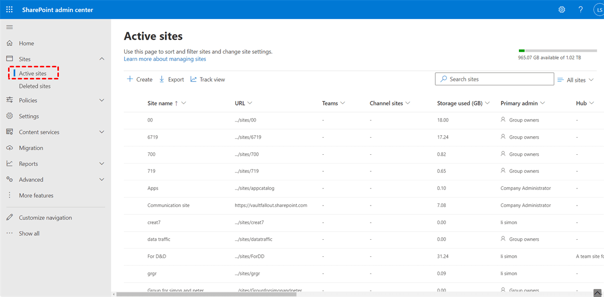Expand the Reports navigation section

[x=102, y=164]
